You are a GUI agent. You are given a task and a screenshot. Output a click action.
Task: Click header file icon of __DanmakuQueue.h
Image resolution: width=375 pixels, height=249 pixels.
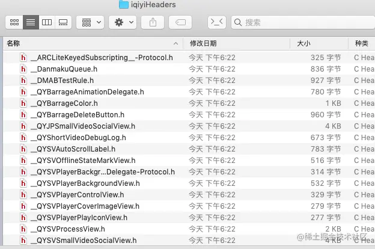point(23,69)
